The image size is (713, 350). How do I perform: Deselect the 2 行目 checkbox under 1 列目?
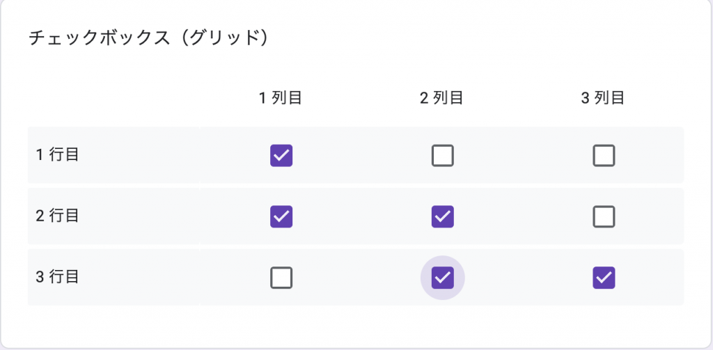tap(281, 216)
